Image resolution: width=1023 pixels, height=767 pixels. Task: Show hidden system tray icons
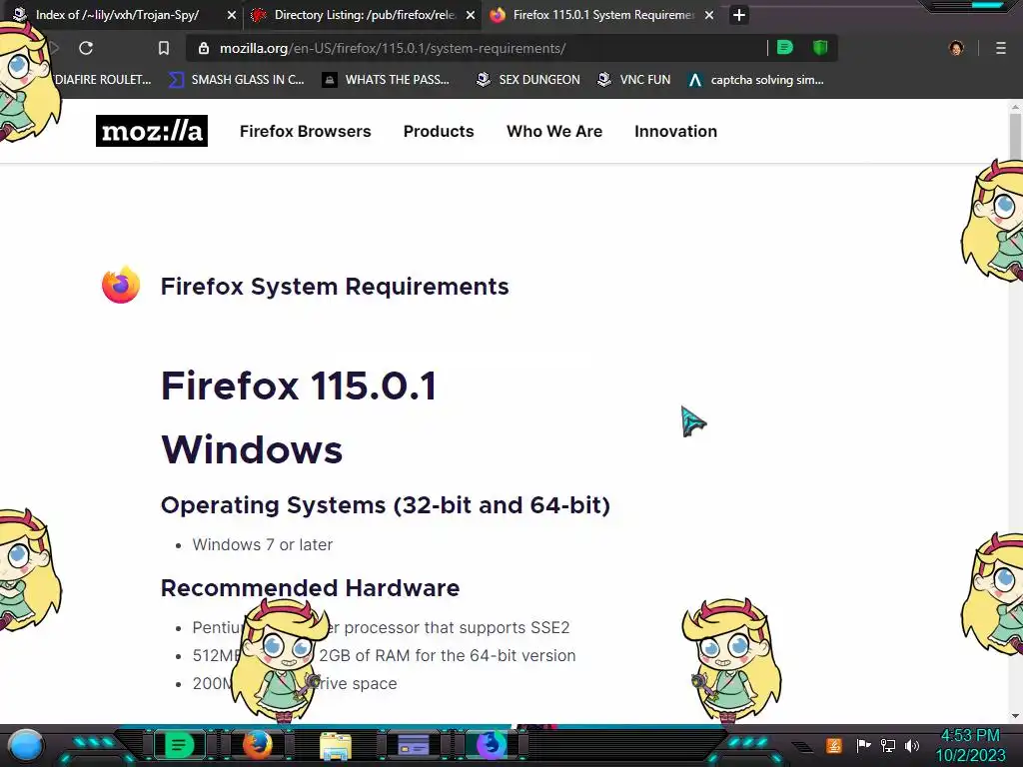[803, 746]
